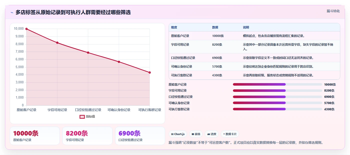
Task: Click the 可确认身份记录 progress bar
Action: point(277,103)
